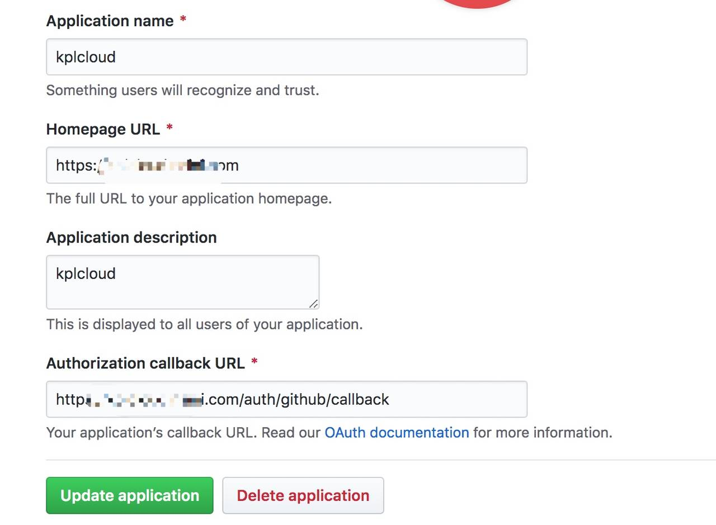Focus the Authorization callback URL field
Viewport: 716px width, 525px height.
[x=447, y=399]
